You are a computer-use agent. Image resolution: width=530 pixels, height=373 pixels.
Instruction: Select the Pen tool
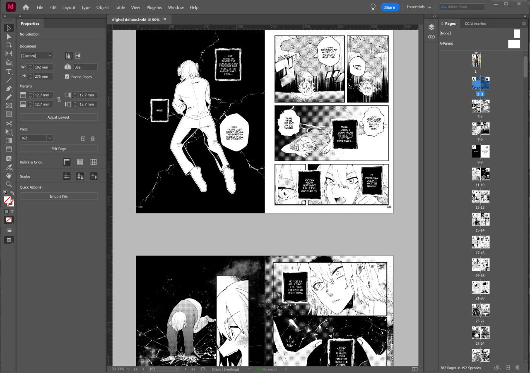pos(9,88)
